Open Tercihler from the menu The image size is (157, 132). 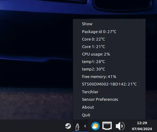(109, 92)
